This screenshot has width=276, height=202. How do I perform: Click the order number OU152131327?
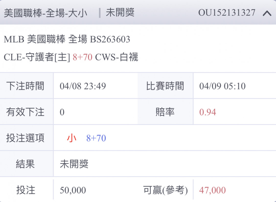pyautogui.click(x=227, y=13)
